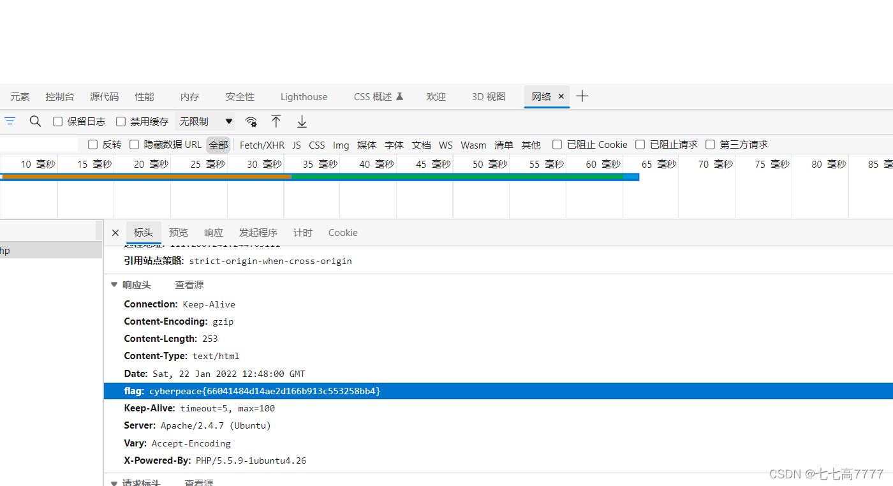Open the 性能 panel tab
This screenshot has height=486, width=893.
[x=144, y=97]
